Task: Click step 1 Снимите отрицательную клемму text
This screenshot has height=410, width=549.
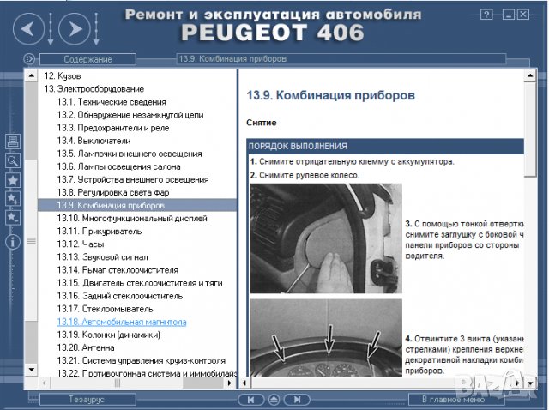Action: coord(353,162)
